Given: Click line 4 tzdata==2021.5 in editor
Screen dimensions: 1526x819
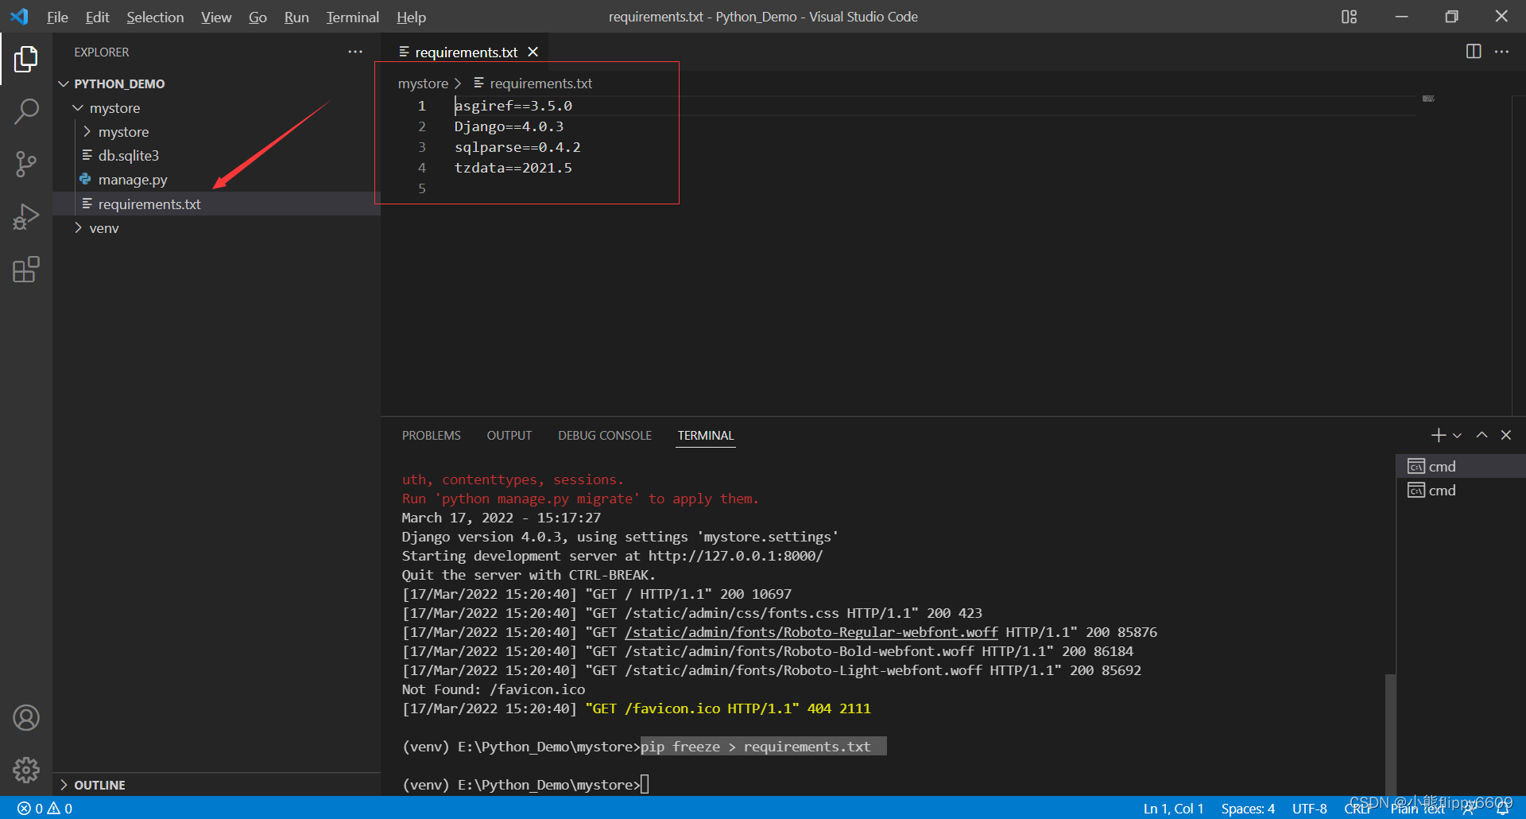Looking at the screenshot, I should (513, 168).
